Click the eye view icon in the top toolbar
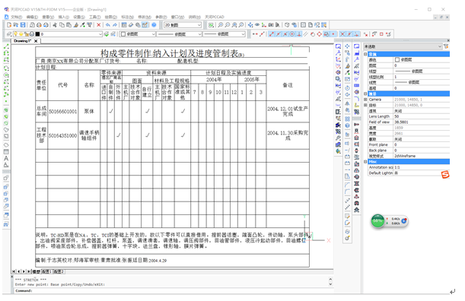This screenshot has height=301, width=465. tap(257, 25)
